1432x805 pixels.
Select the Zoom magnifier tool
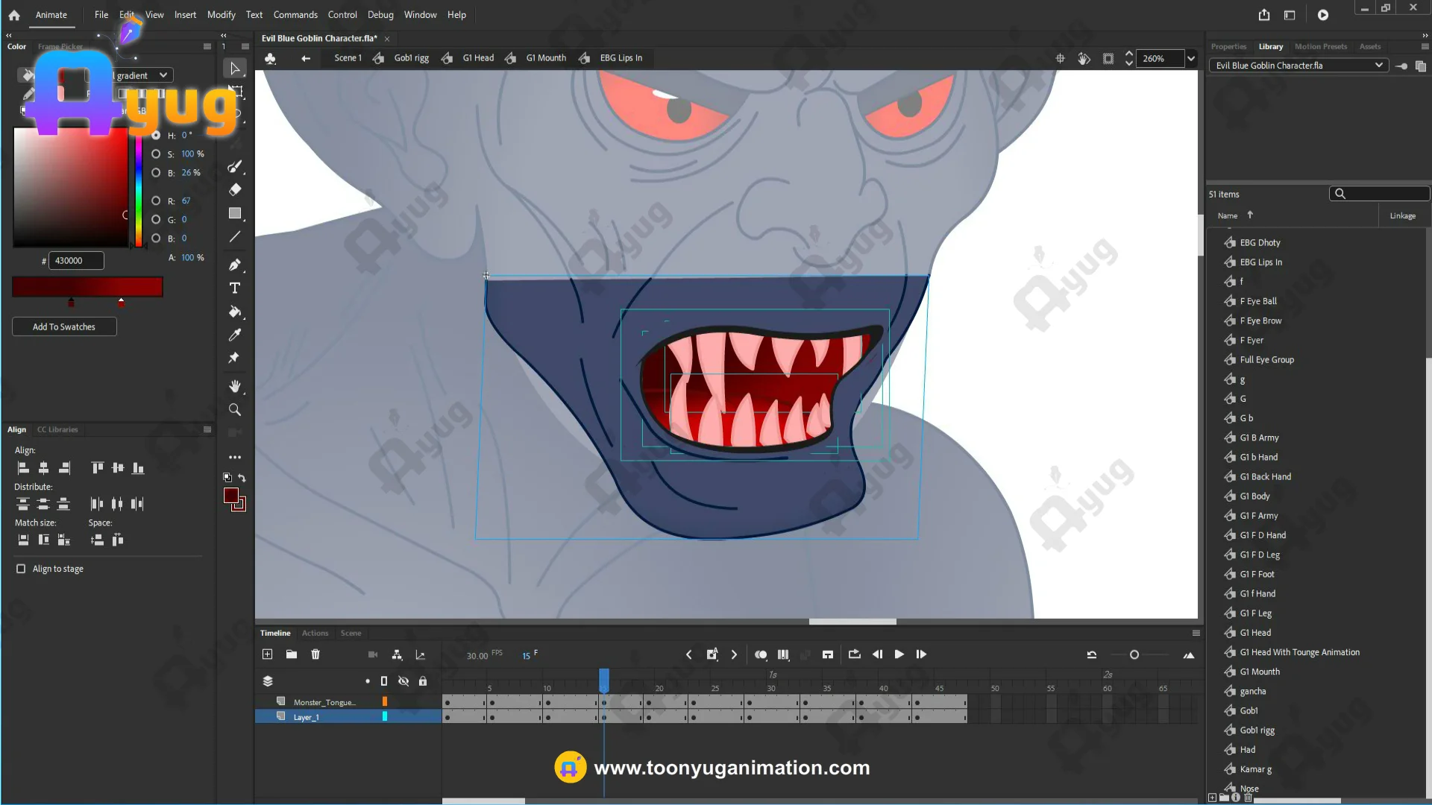point(235,410)
